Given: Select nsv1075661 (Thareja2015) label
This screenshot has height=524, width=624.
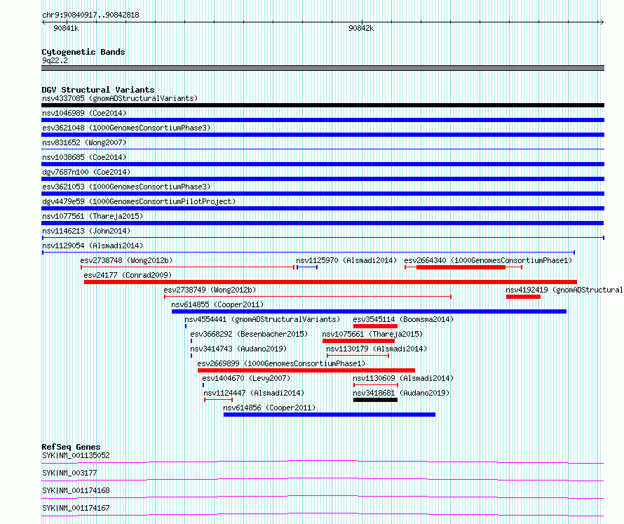Looking at the screenshot, I should coord(372,334).
